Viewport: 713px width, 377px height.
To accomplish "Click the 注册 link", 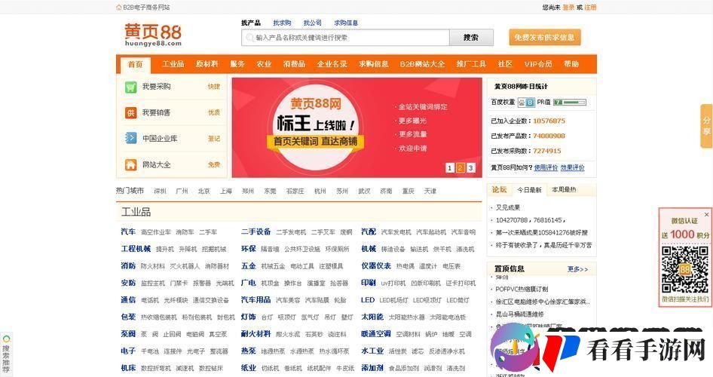I will tap(590, 8).
